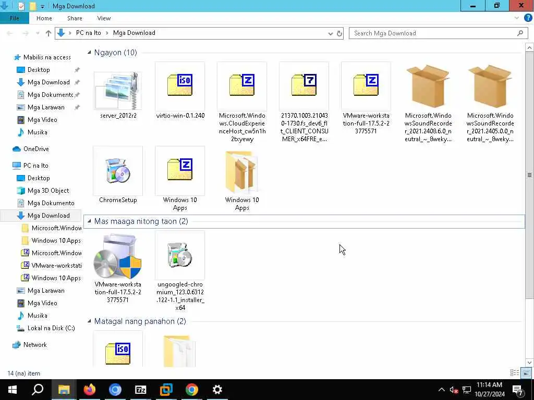
Task: Click the Help question mark icon
Action: (528, 18)
